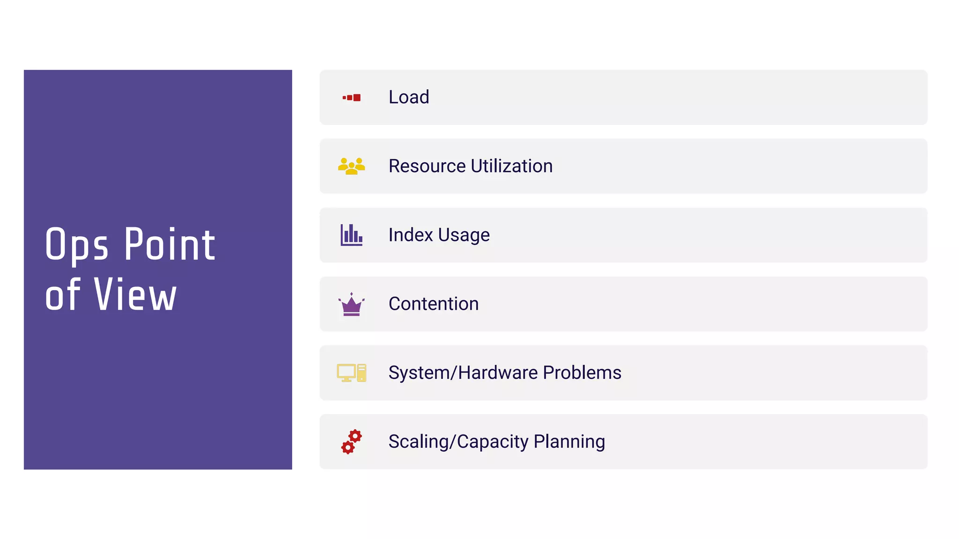Click the red gears Scaling icon
This screenshot has height=539, width=959.
pyautogui.click(x=351, y=442)
